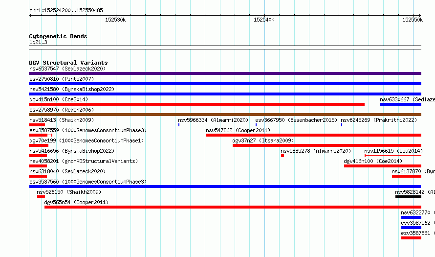The width and height of the screenshot is (435, 257).
Task: Open nsv5885278 (Almarri2020) label
Action: (316, 151)
